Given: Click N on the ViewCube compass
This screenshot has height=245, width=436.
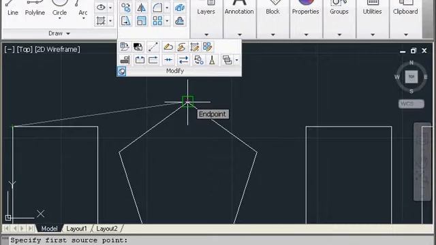Looking at the screenshot, I should pos(411,63).
